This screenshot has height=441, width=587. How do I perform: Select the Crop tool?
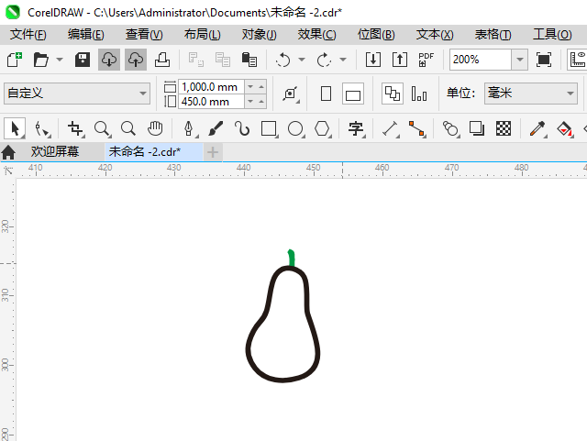point(75,128)
